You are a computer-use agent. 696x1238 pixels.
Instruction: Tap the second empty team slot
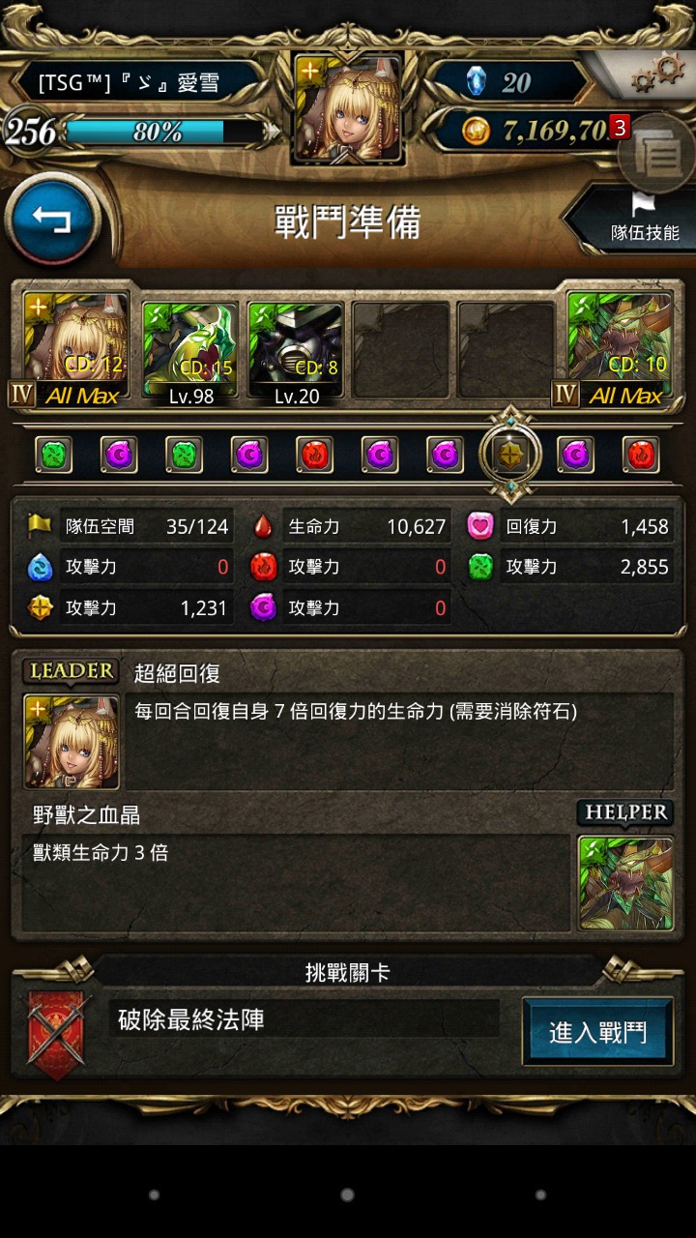click(x=507, y=350)
